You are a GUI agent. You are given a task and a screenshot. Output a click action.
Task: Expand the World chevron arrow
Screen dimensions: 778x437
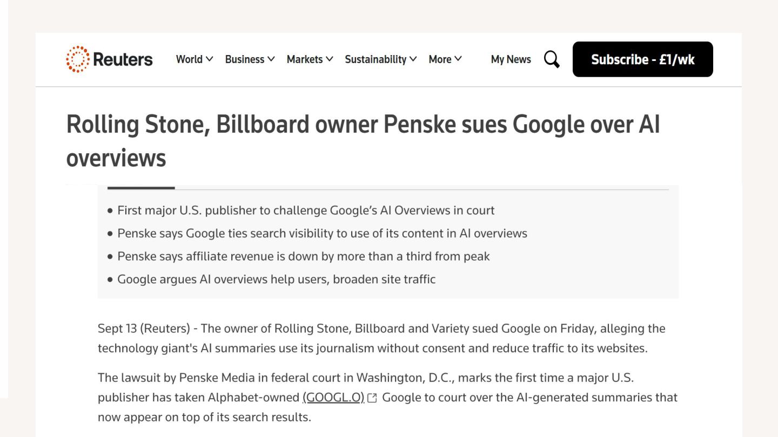(x=210, y=59)
